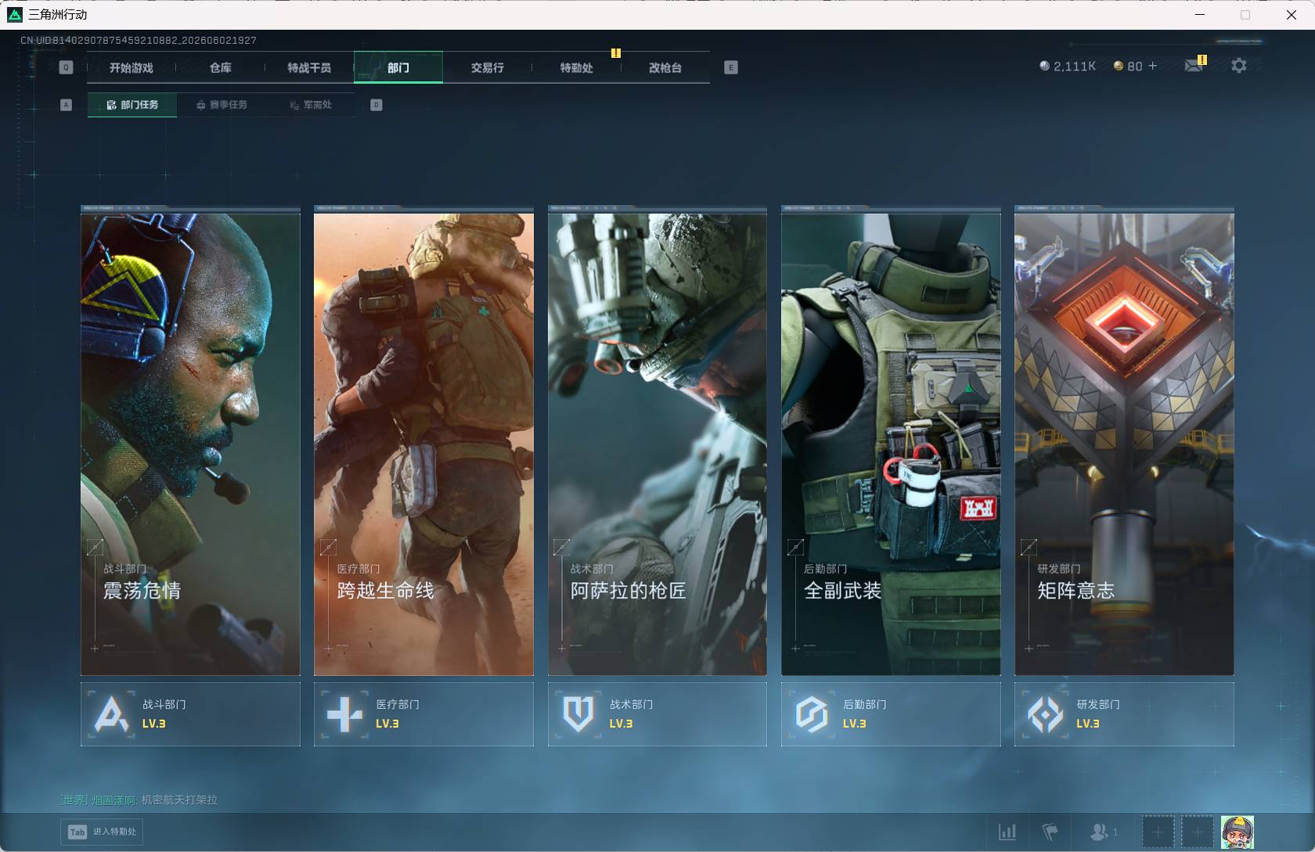This screenshot has width=1315, height=852.
Task: Click expand icon on 阿萨拉的枪匠 card
Action: (x=561, y=547)
